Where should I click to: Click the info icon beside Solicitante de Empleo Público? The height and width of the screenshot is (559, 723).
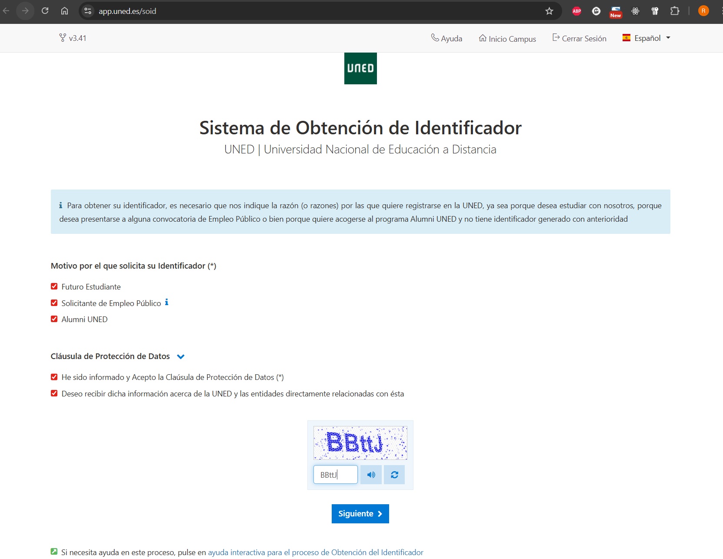167,303
